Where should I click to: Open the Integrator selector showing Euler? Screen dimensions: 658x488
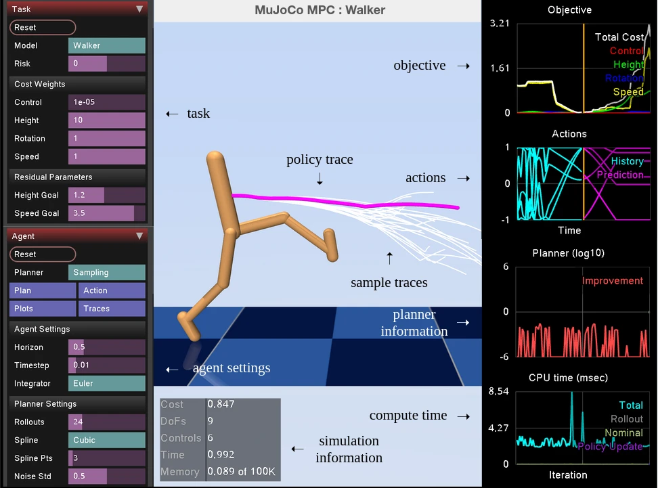pyautogui.click(x=107, y=383)
